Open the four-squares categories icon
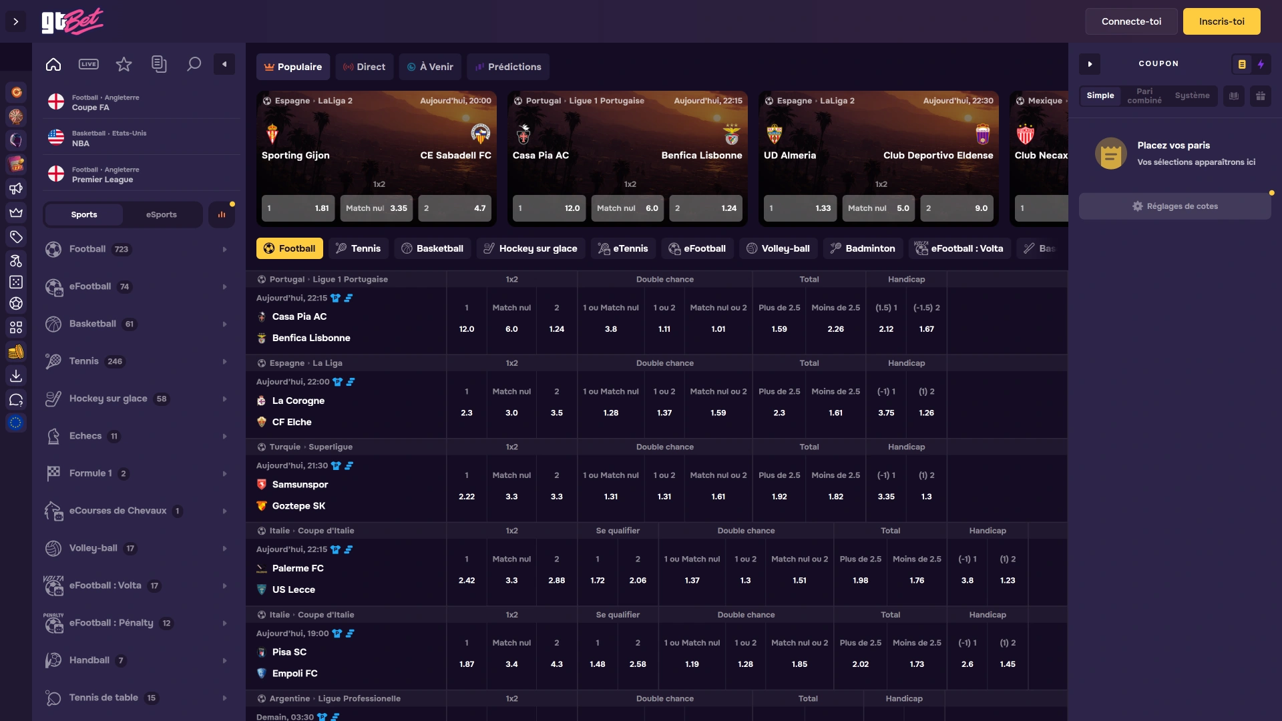This screenshot has width=1282, height=721. (x=16, y=327)
